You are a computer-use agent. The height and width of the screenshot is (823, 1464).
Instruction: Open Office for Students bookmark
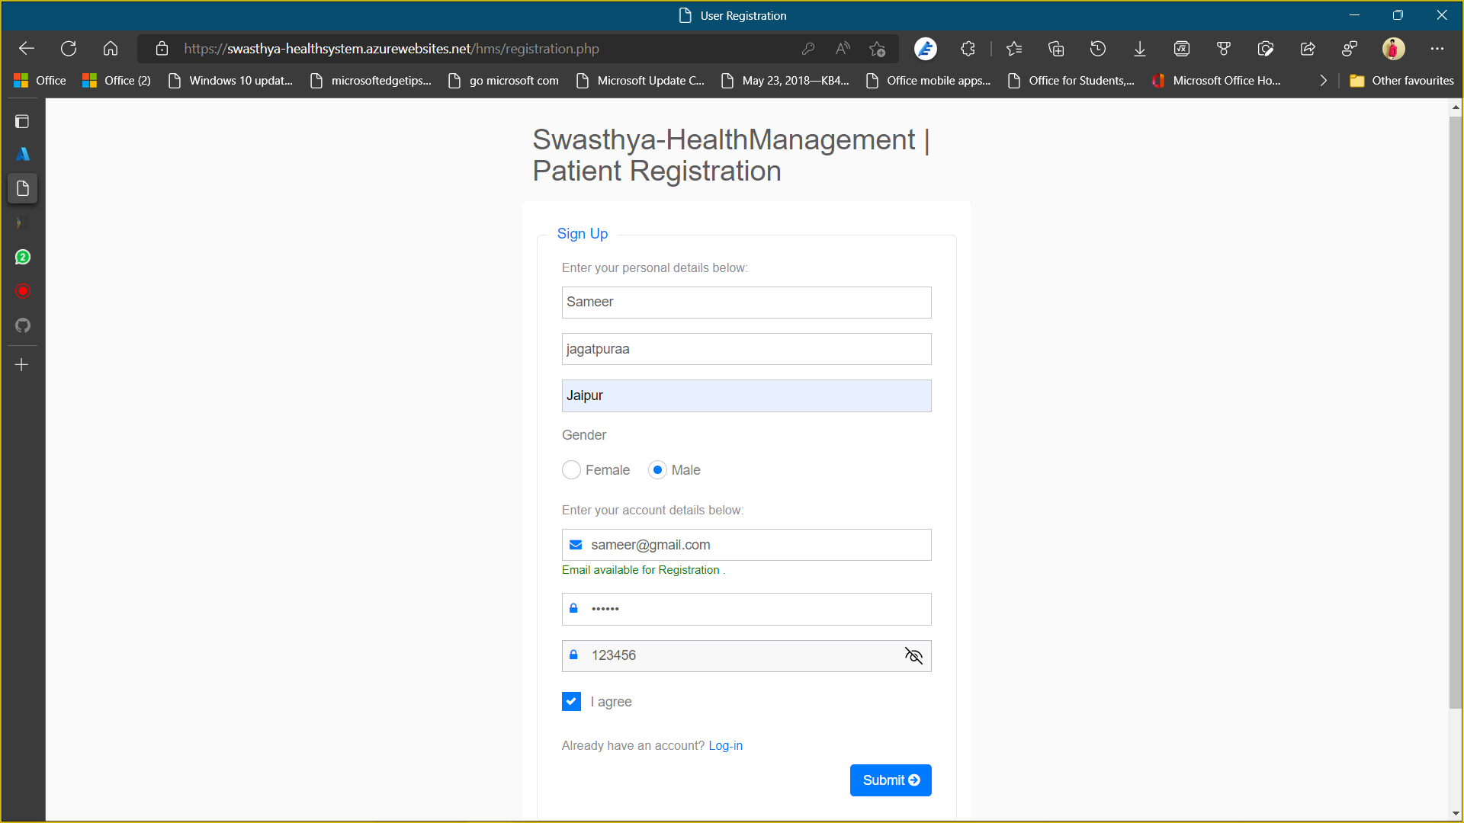tap(1071, 81)
